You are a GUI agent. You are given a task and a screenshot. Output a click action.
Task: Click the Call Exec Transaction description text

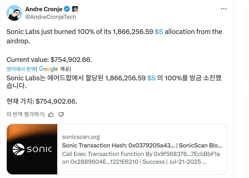[x=141, y=158]
